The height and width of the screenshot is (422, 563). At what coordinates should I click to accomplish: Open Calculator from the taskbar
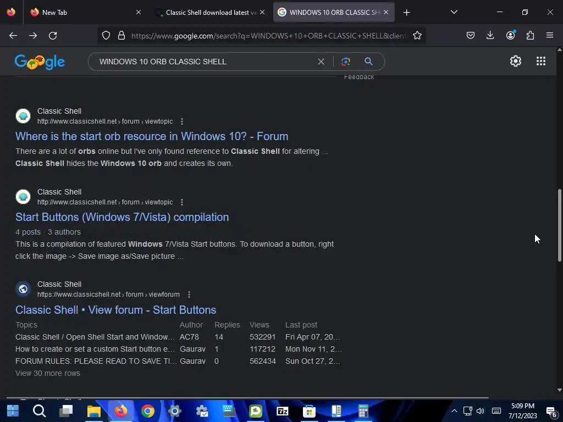(x=363, y=411)
